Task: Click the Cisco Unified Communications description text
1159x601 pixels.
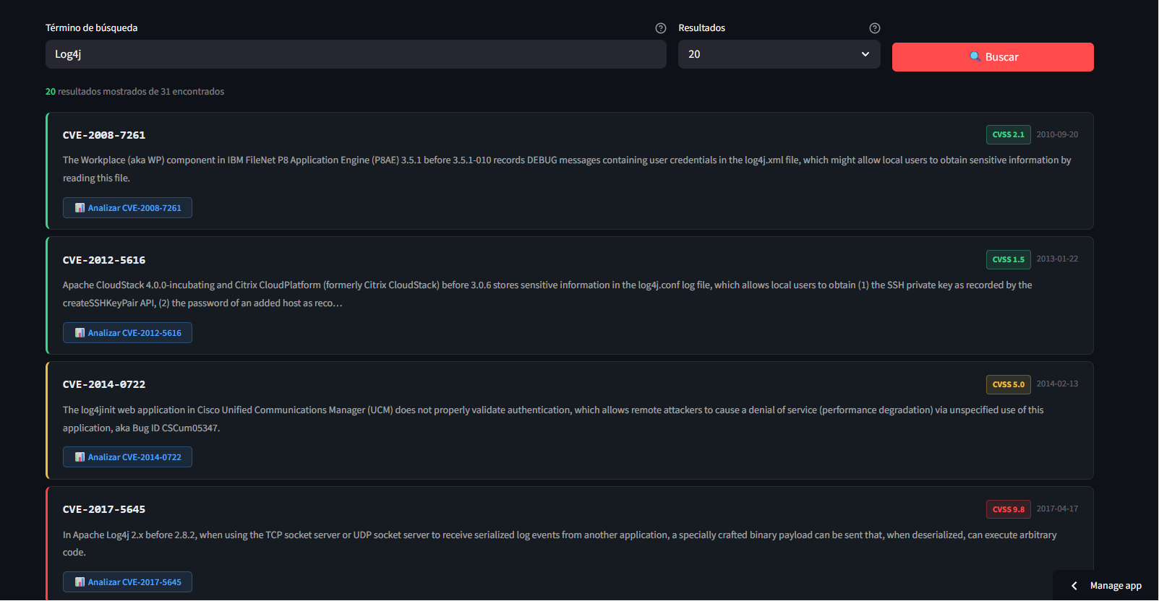Action: (553, 419)
